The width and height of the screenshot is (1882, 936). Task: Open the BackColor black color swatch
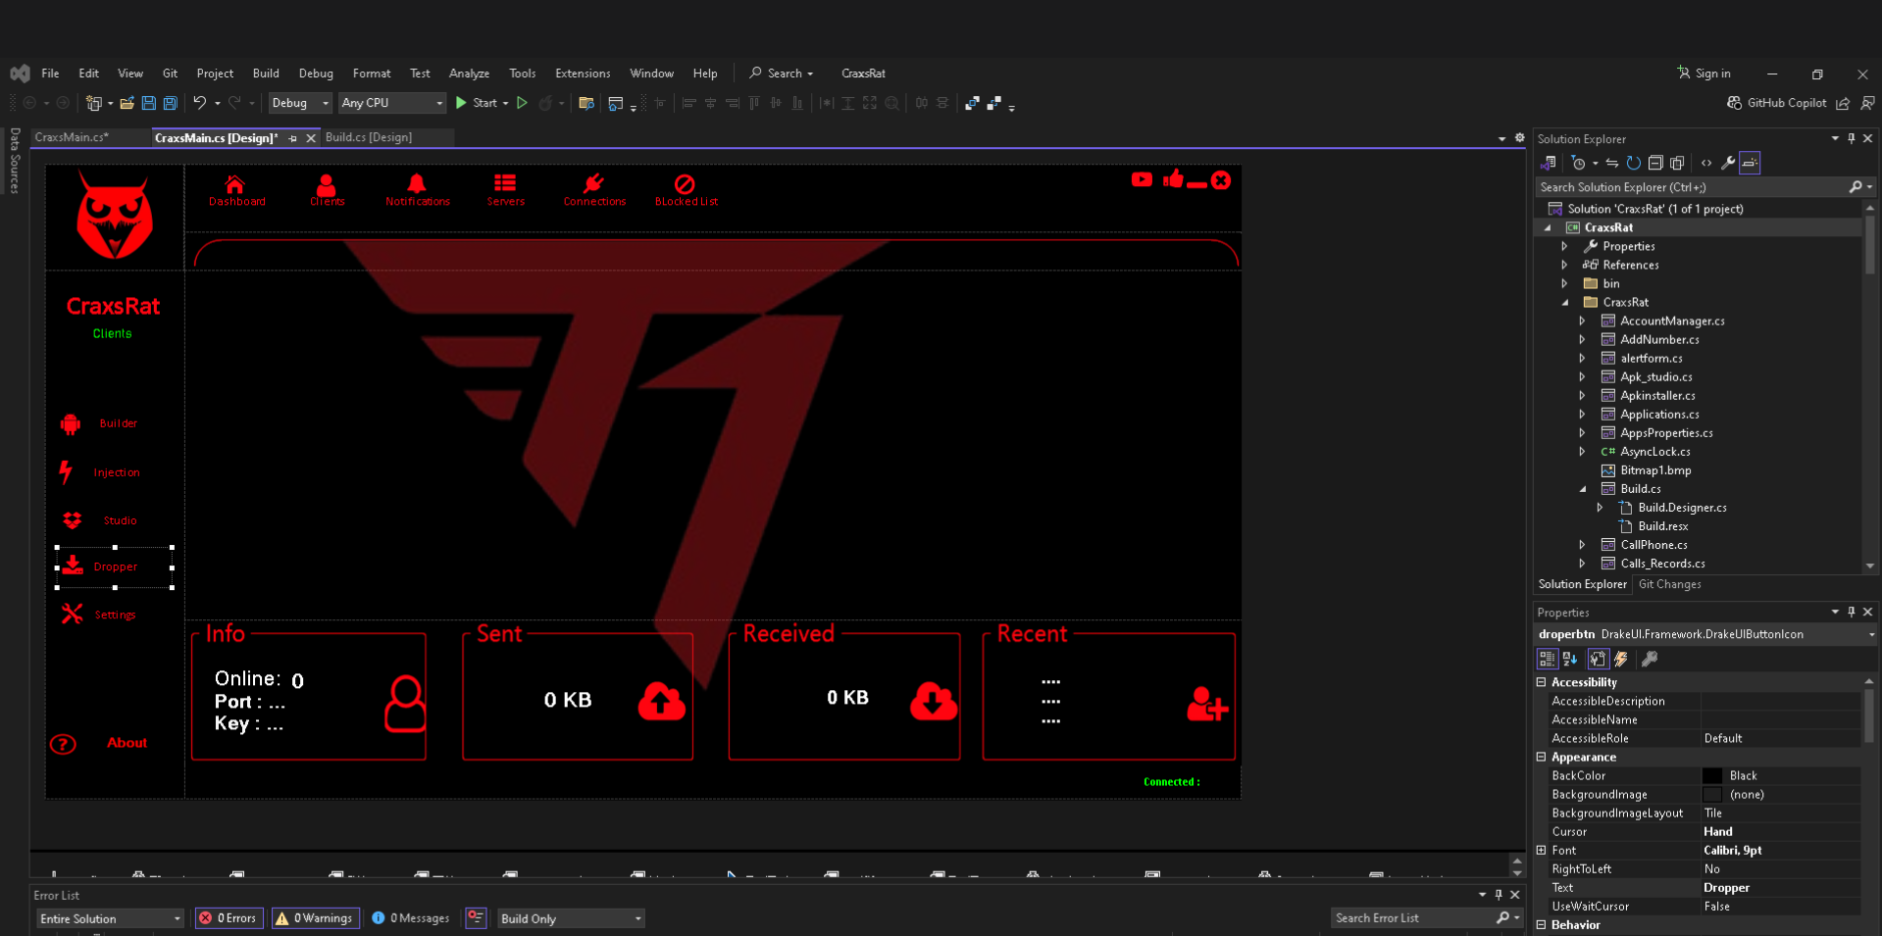[1712, 775]
